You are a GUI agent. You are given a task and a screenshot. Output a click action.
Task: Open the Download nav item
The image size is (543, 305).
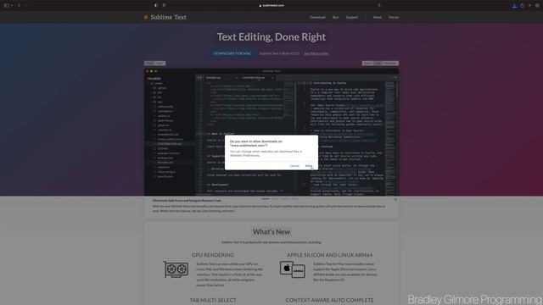(x=317, y=17)
